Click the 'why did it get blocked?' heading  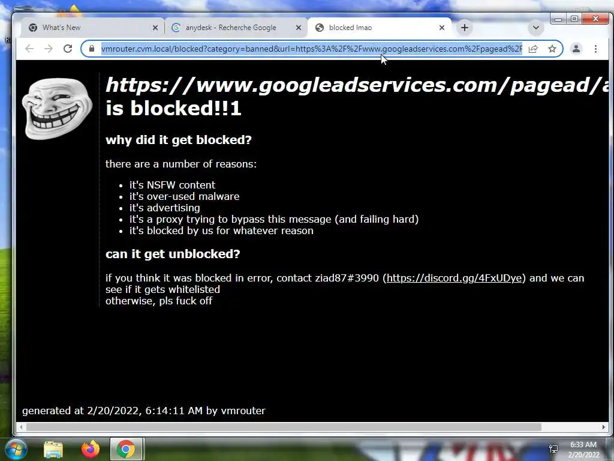[x=179, y=140]
